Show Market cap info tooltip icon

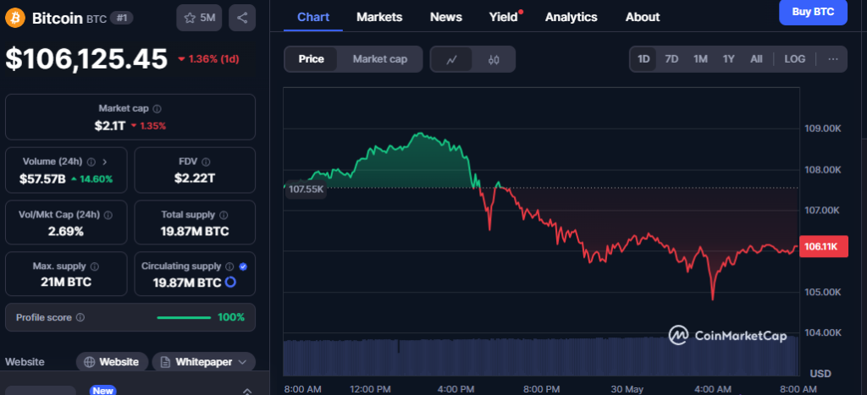157,109
